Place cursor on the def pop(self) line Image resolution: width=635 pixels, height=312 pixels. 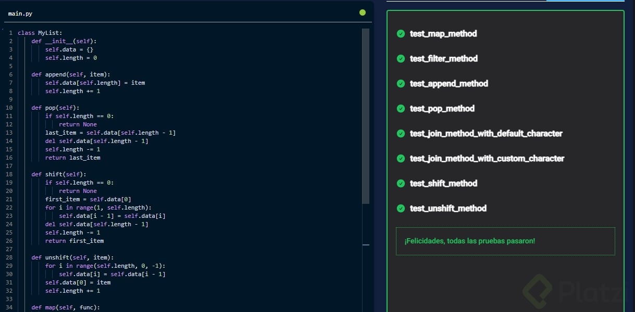[x=55, y=108]
